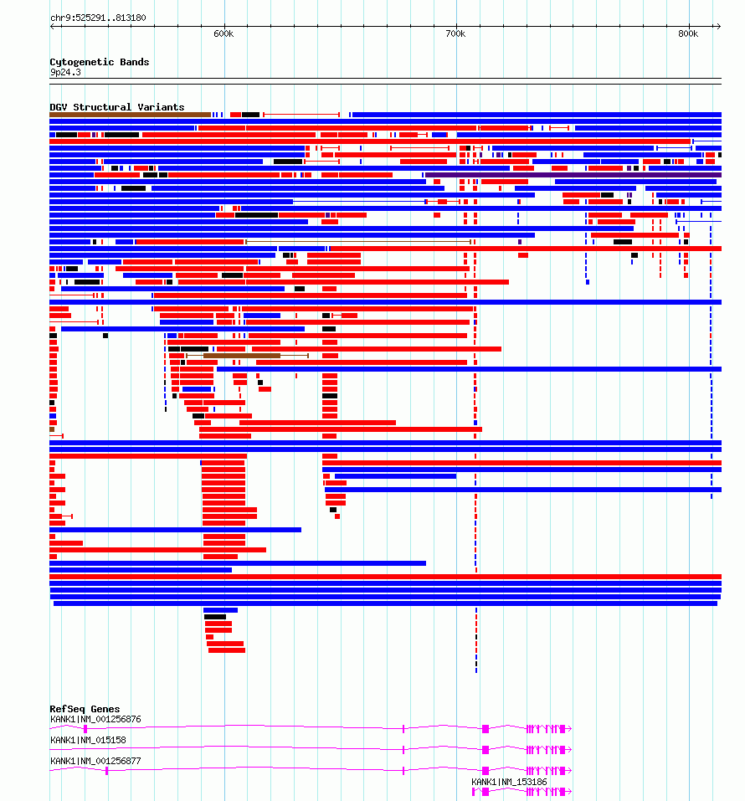Screen dimensions: 745x801
Task: Click the left arrowhead of the ruler
Action: (52, 26)
